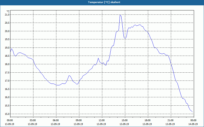Screen dimensions: 204x127
Task: Click the 20,0 y-axis label
Action: [7, 31]
